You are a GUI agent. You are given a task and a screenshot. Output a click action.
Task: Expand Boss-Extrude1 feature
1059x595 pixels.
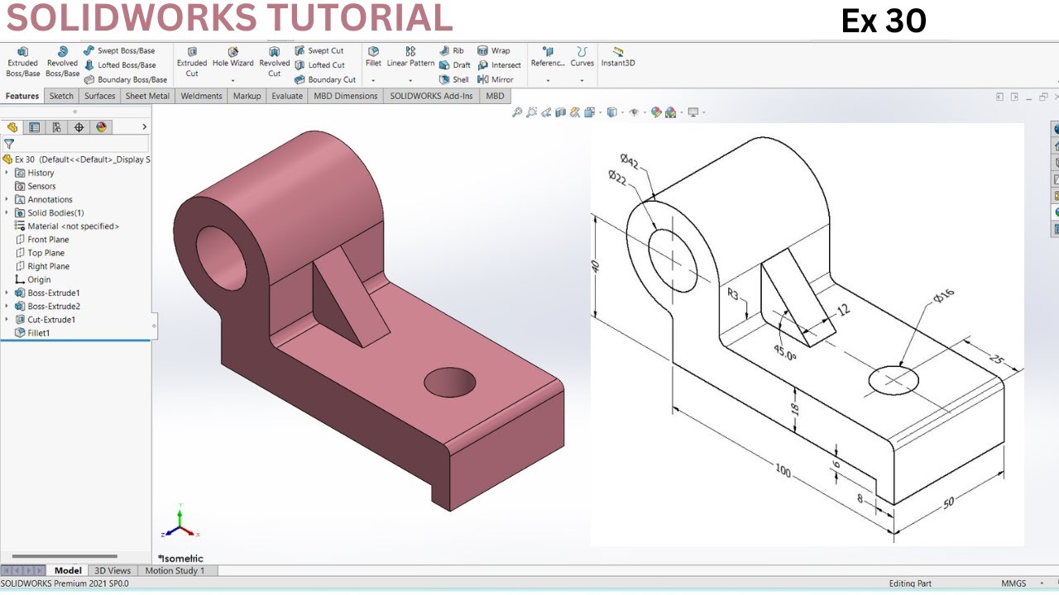click(x=7, y=293)
